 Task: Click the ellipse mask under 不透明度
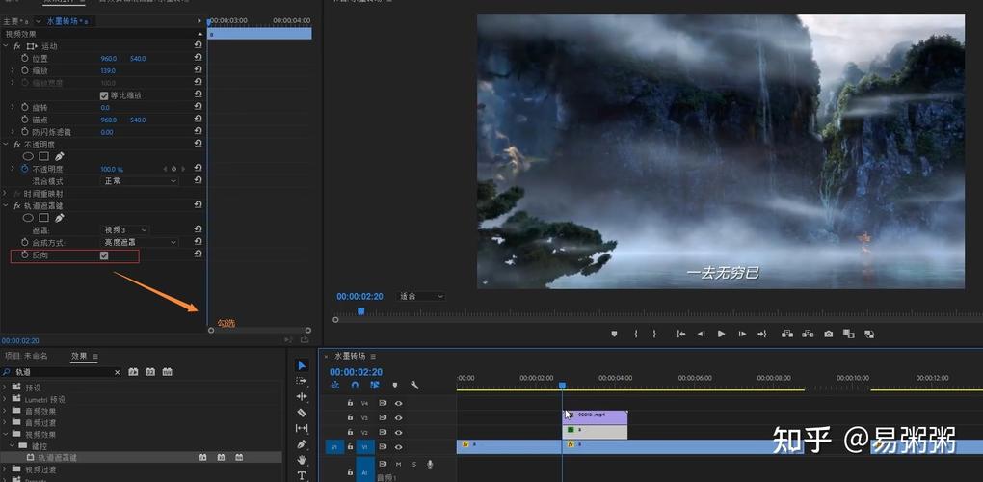click(28, 157)
